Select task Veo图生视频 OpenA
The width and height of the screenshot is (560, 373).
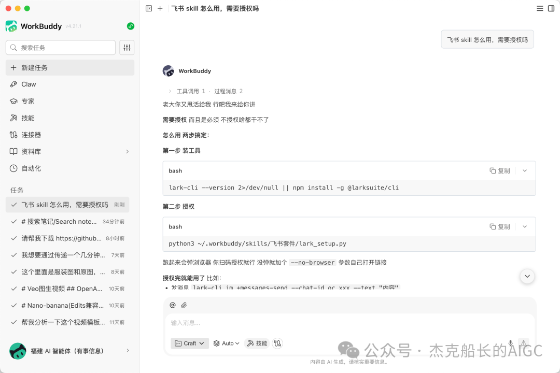[x=67, y=289]
